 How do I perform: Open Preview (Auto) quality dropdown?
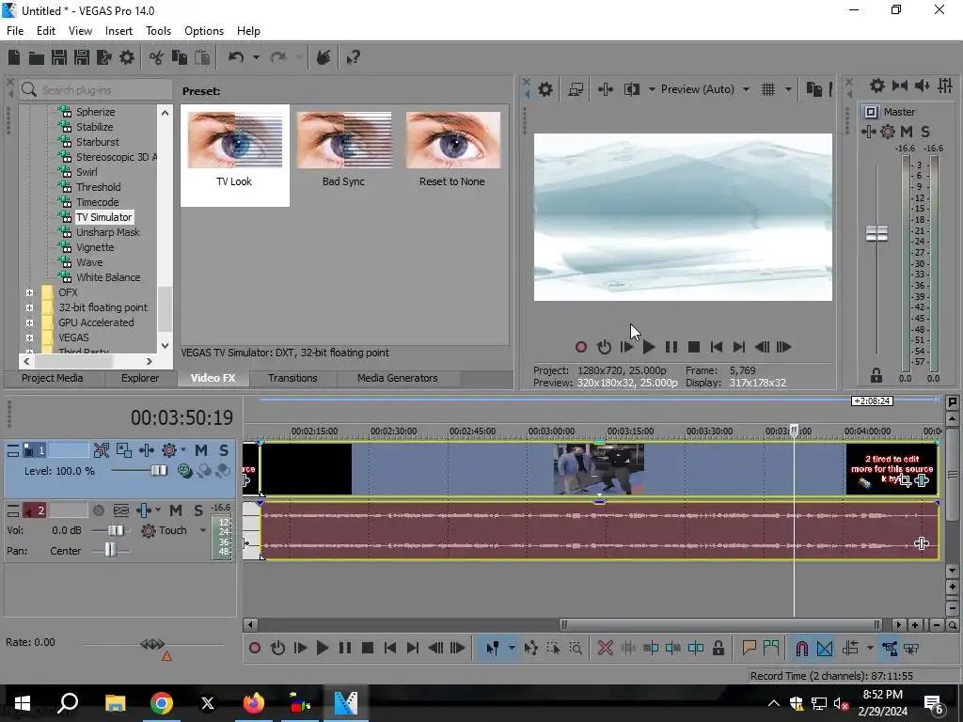pyautogui.click(x=746, y=89)
